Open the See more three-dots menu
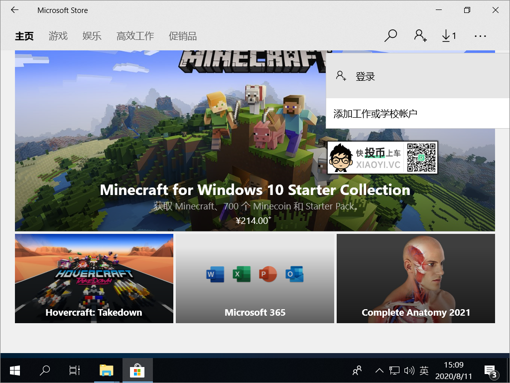 coord(480,36)
